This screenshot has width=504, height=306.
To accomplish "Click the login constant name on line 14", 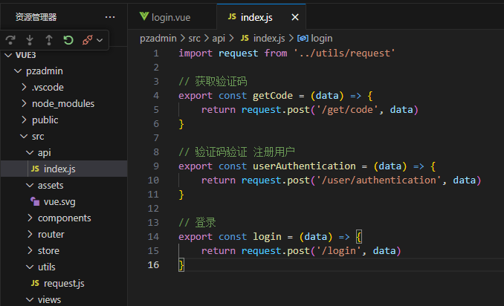I will pyautogui.click(x=267, y=237).
